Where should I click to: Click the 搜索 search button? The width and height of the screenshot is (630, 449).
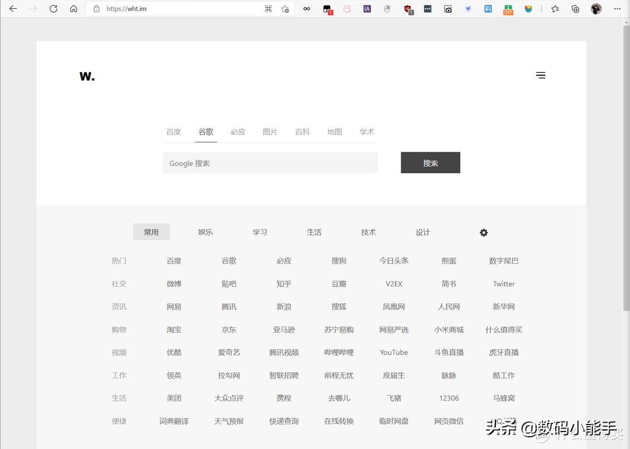(430, 162)
